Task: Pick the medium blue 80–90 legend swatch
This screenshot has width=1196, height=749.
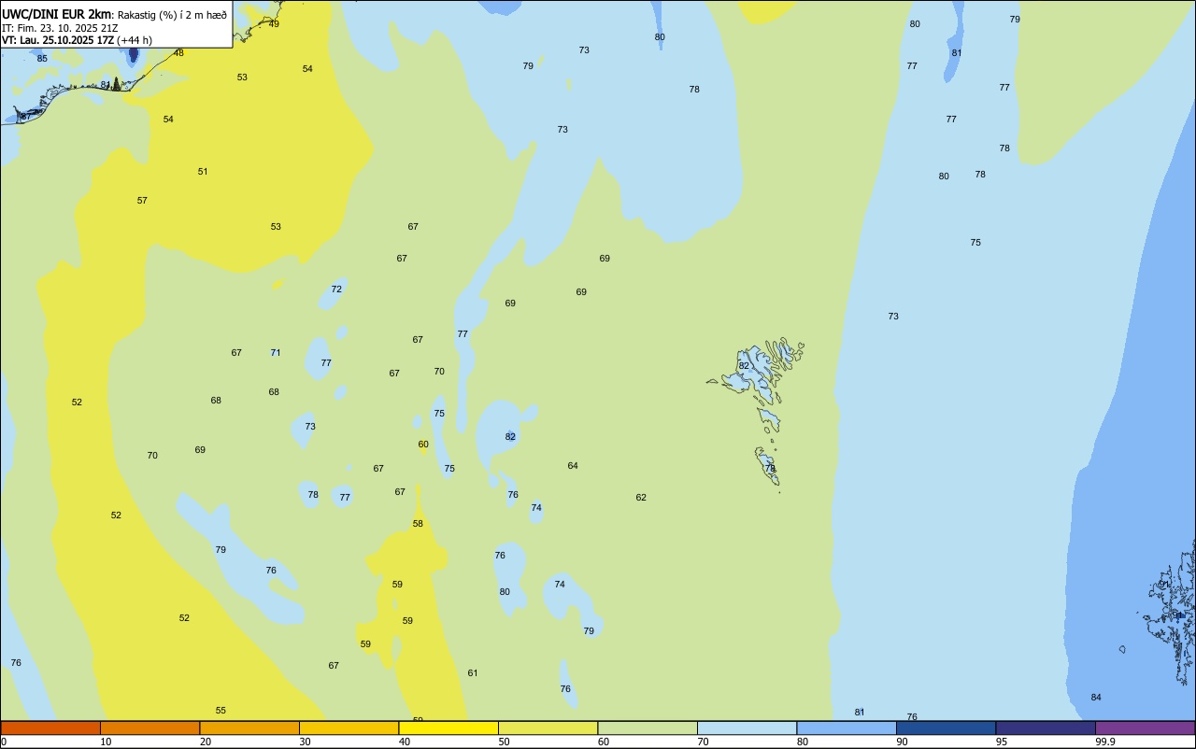Action: pyautogui.click(x=847, y=728)
